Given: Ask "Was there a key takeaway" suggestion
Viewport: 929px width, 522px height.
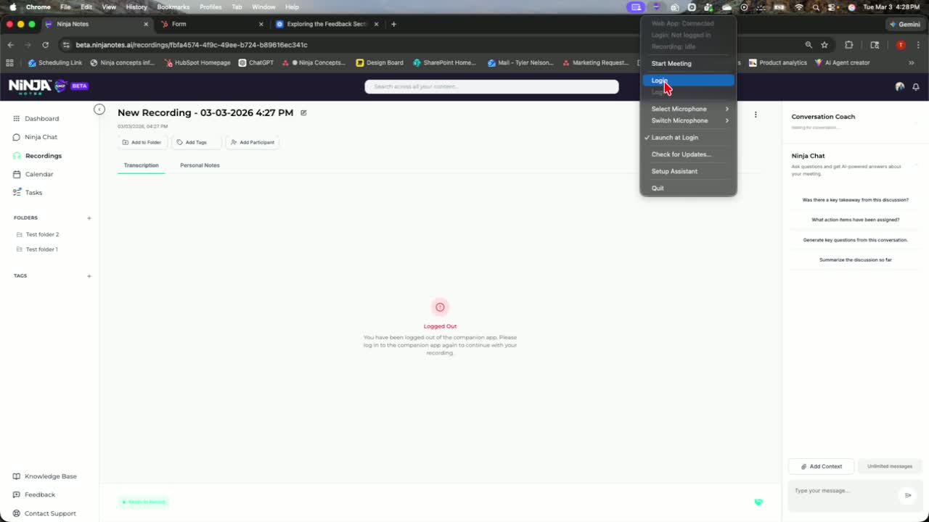Looking at the screenshot, I should (x=855, y=199).
